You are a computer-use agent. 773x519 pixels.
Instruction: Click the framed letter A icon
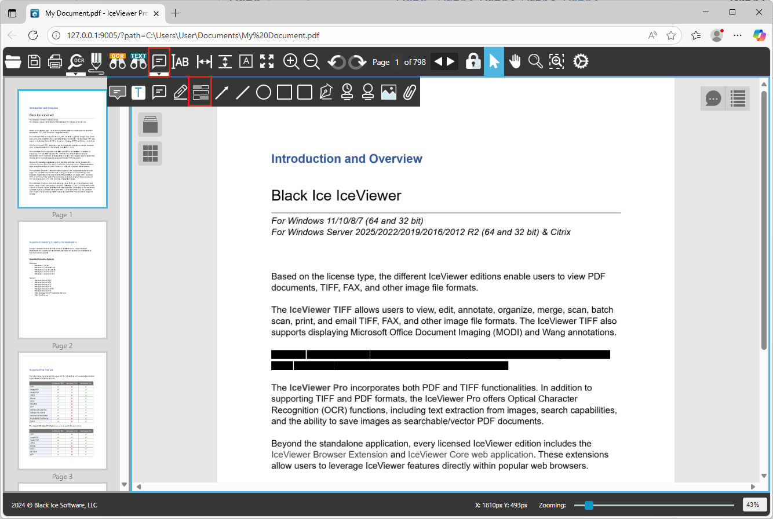246,61
